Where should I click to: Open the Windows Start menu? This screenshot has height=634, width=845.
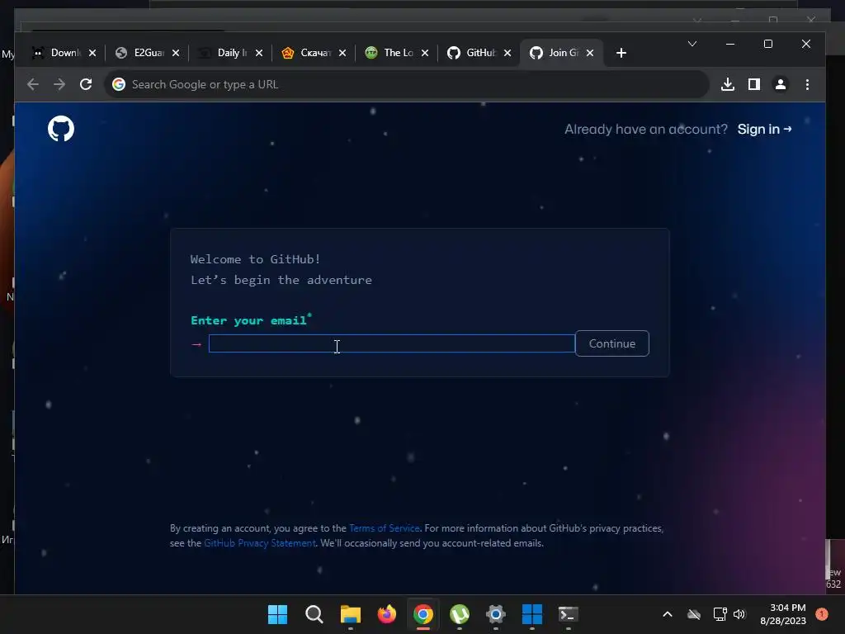point(277,614)
